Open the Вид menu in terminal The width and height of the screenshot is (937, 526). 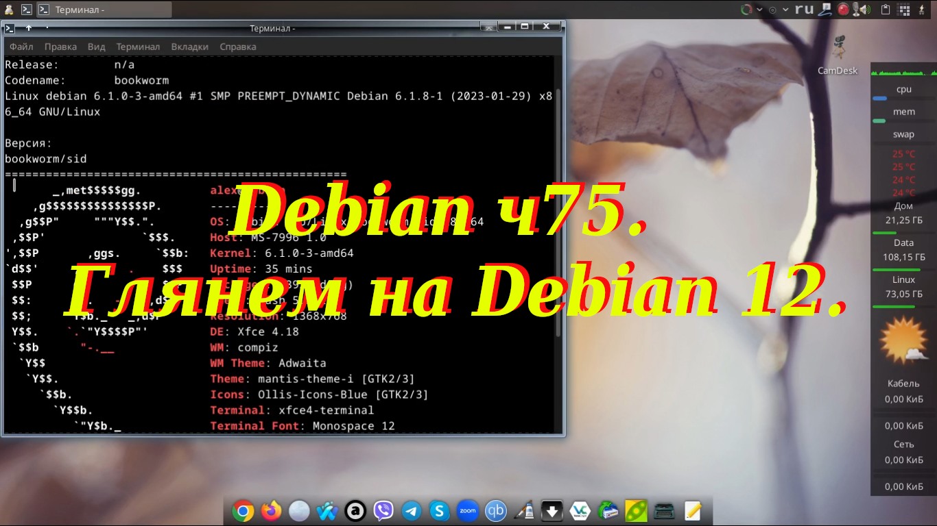click(x=97, y=47)
